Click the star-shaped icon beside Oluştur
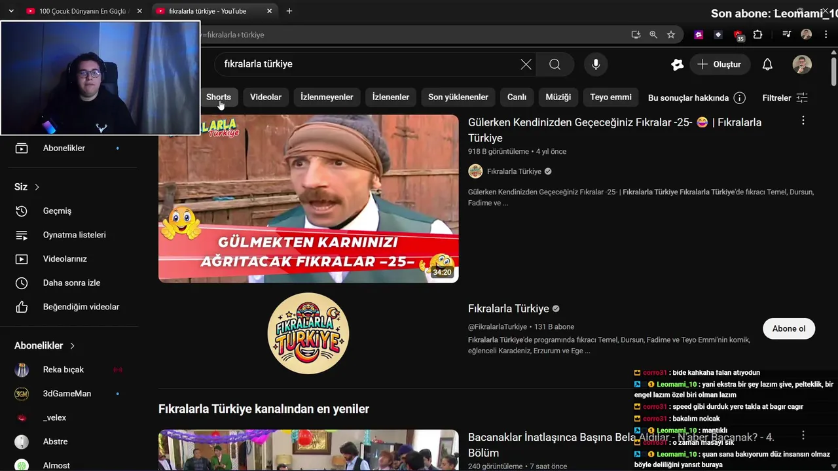The image size is (838, 471). [678, 64]
